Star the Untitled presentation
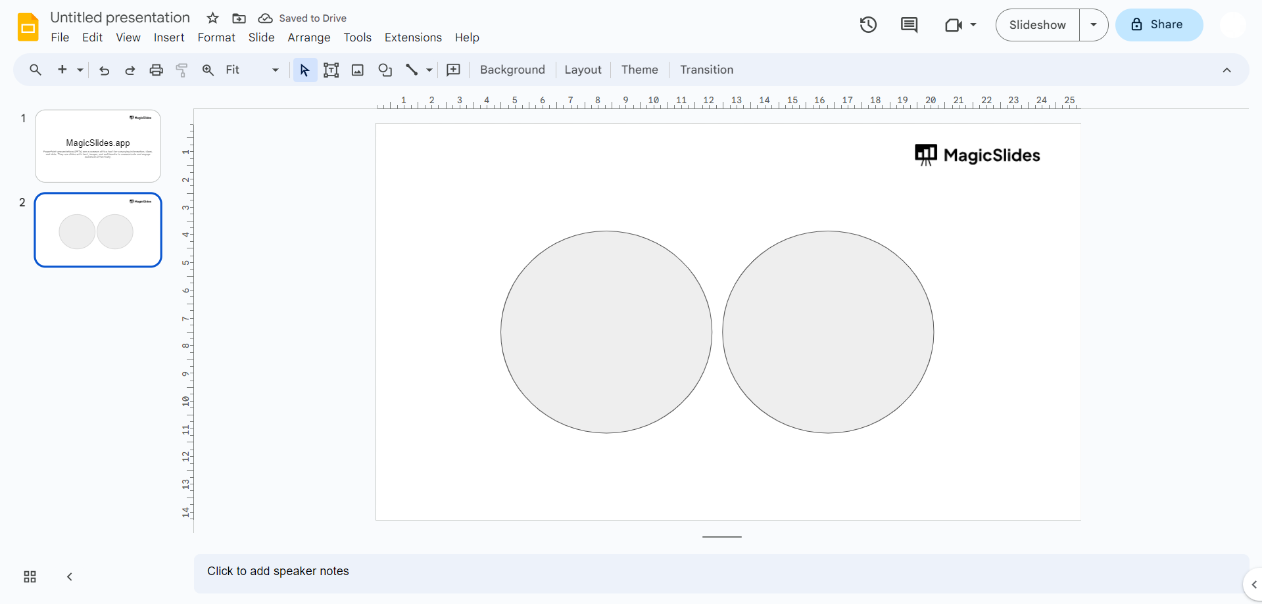 click(212, 18)
